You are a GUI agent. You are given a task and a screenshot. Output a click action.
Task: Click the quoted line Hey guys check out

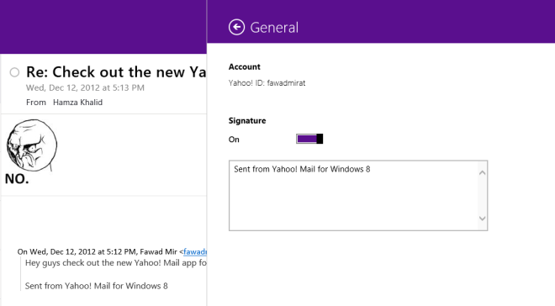pyautogui.click(x=116, y=263)
